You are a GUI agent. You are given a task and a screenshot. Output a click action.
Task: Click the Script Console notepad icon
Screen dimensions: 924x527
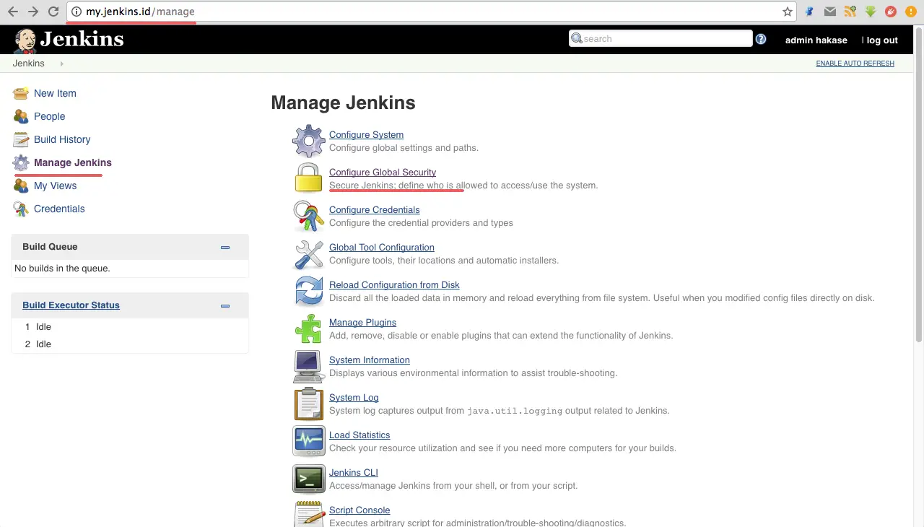[309, 514]
